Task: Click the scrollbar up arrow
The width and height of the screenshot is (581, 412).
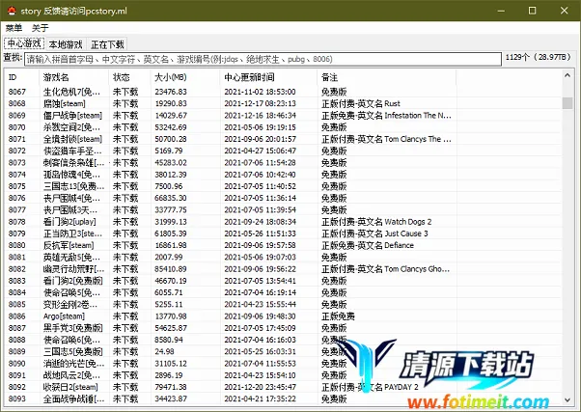Action: pos(567,75)
